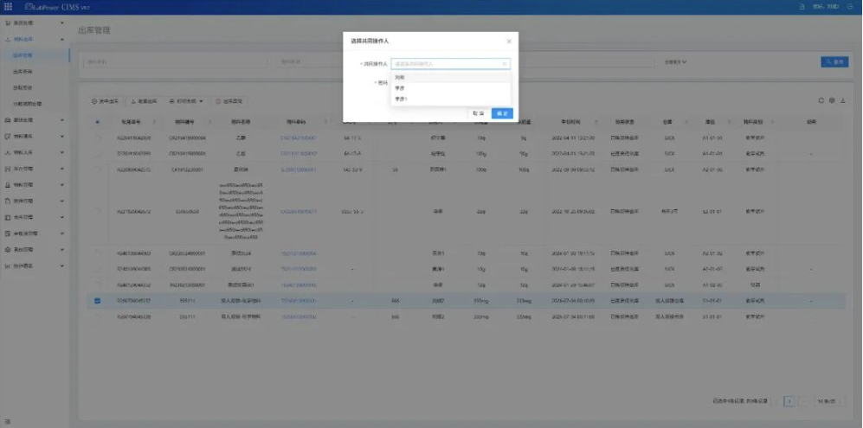Open the app grid launcher icon
This screenshot has width=863, height=428.
pos(8,7)
